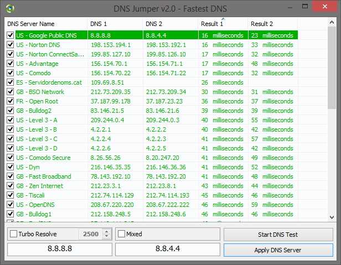Image resolution: width=341 pixels, height=265 pixels.
Task: Select US - Level 3 - A row name
Action: [37, 120]
